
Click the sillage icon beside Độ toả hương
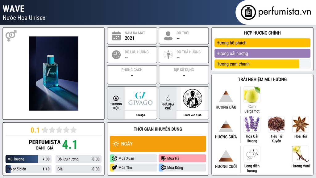point(168,55)
